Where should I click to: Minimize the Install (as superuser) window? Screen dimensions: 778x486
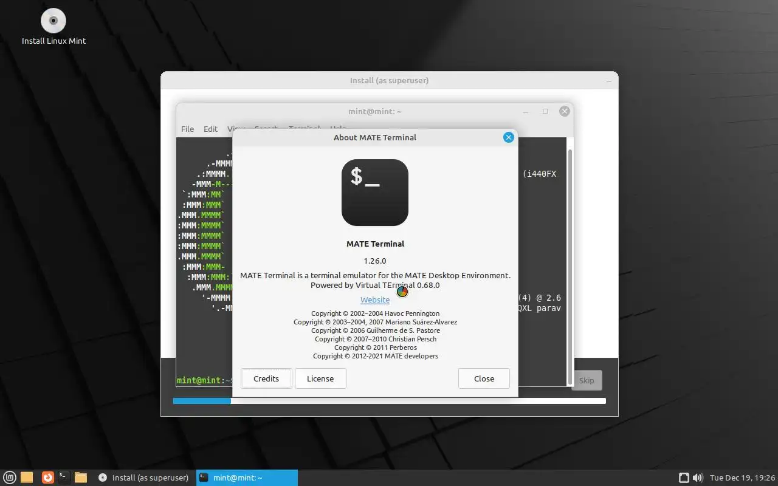[609, 81]
